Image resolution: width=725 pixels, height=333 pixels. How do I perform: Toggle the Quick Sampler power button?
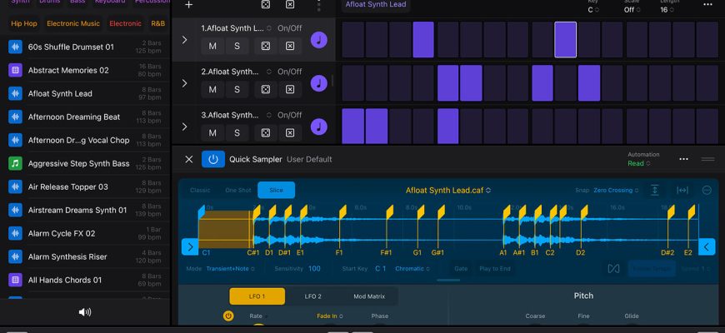(x=212, y=159)
